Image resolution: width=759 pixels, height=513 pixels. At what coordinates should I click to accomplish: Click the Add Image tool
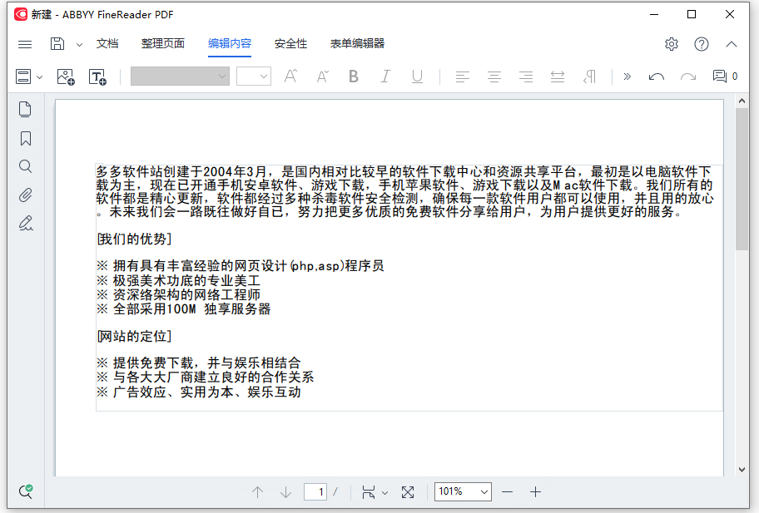click(x=66, y=76)
